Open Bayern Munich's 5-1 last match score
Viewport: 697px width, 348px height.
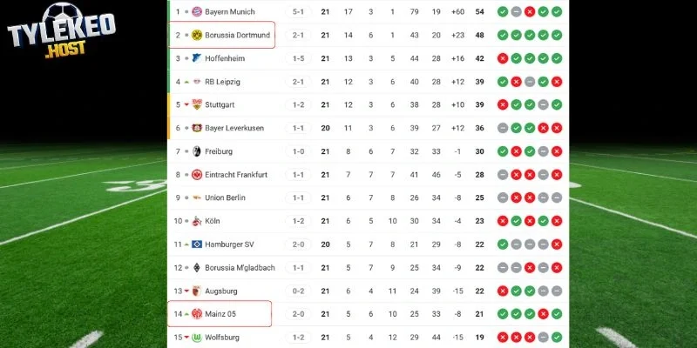(299, 12)
